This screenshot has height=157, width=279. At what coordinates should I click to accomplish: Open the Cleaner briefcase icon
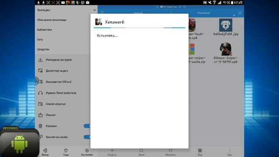(41, 115)
